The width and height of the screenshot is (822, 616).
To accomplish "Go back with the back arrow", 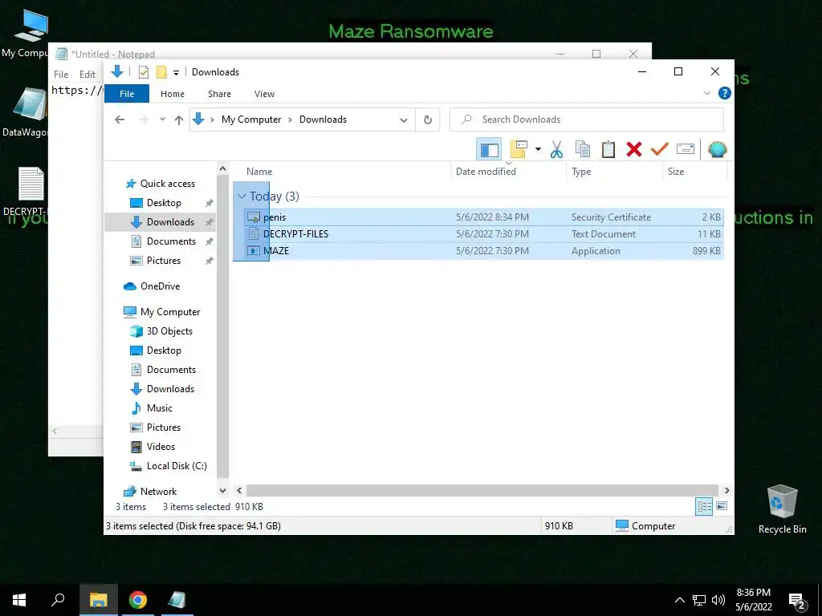I will tap(120, 120).
